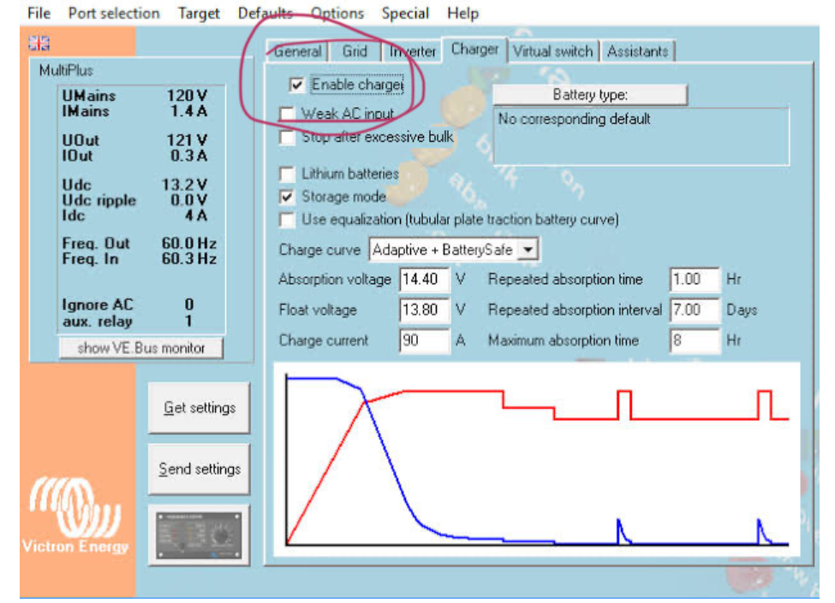Click the UOut 121 V reading
The height and width of the screenshot is (603, 835).
pyautogui.click(x=135, y=140)
